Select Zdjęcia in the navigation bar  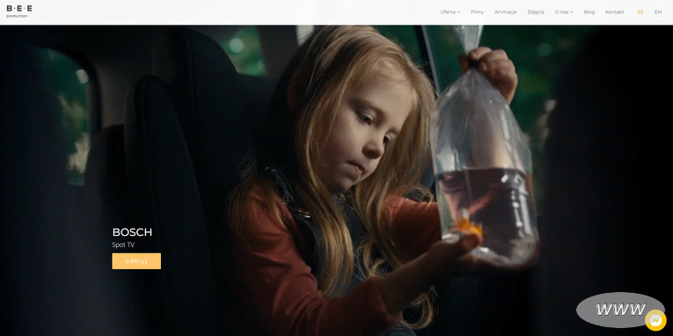click(536, 12)
